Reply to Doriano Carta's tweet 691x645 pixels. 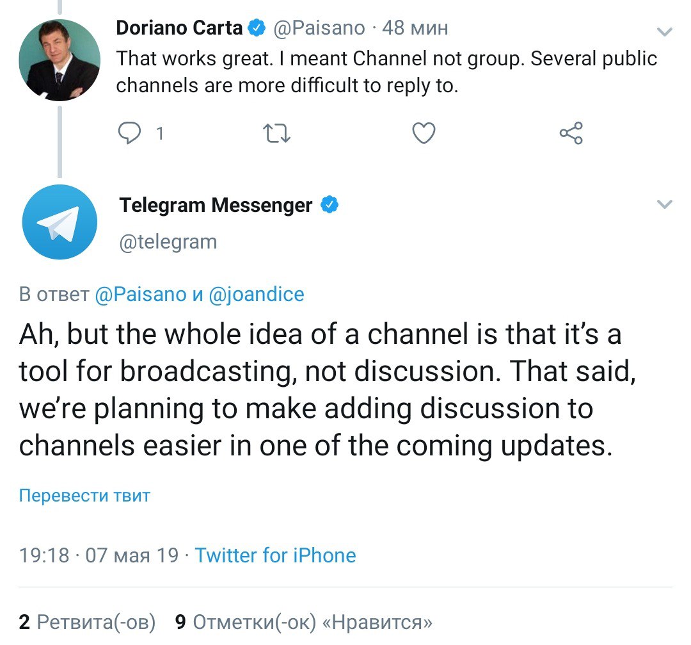click(131, 133)
